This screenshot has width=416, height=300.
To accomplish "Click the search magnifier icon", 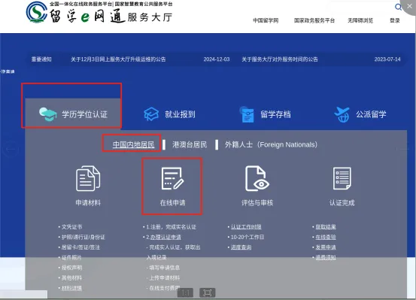I will 398,7.
